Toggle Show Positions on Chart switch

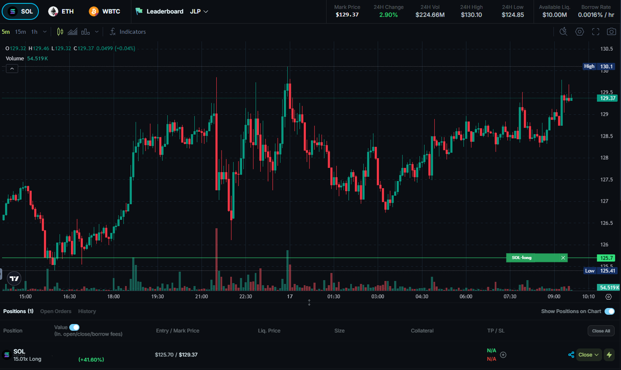pos(610,311)
